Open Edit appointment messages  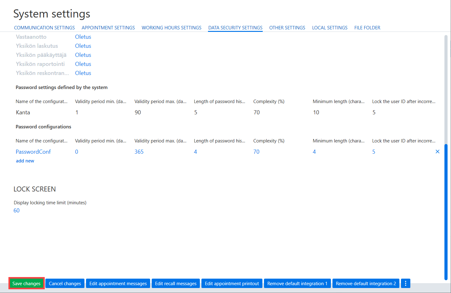click(118, 283)
